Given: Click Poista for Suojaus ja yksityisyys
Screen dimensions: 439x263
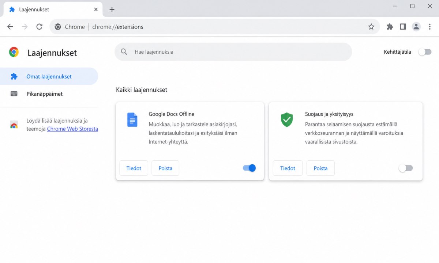Looking at the screenshot, I should click(x=320, y=168).
